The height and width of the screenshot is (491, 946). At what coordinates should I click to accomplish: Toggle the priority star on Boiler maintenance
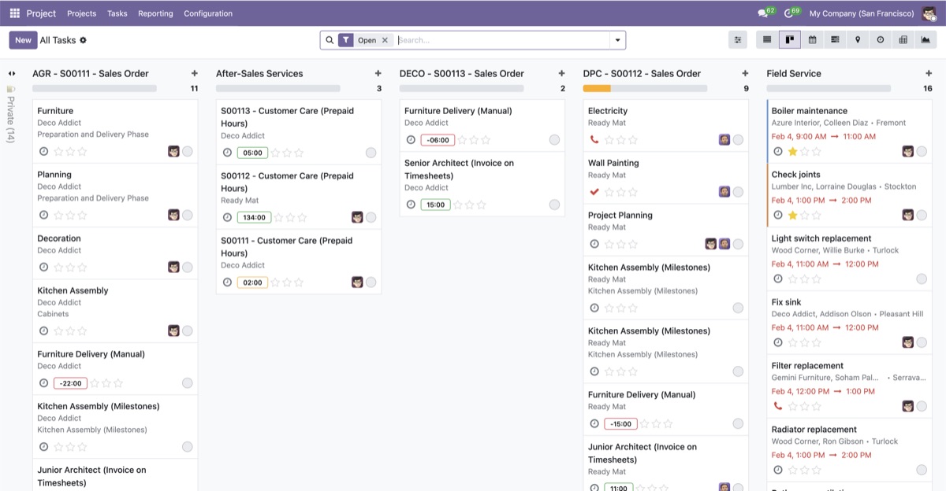(x=793, y=151)
